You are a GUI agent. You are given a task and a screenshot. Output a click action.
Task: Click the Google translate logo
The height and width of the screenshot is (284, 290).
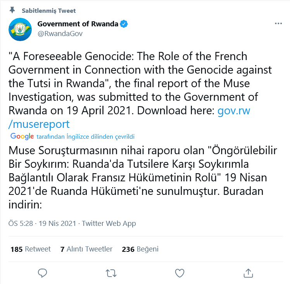click(22, 136)
